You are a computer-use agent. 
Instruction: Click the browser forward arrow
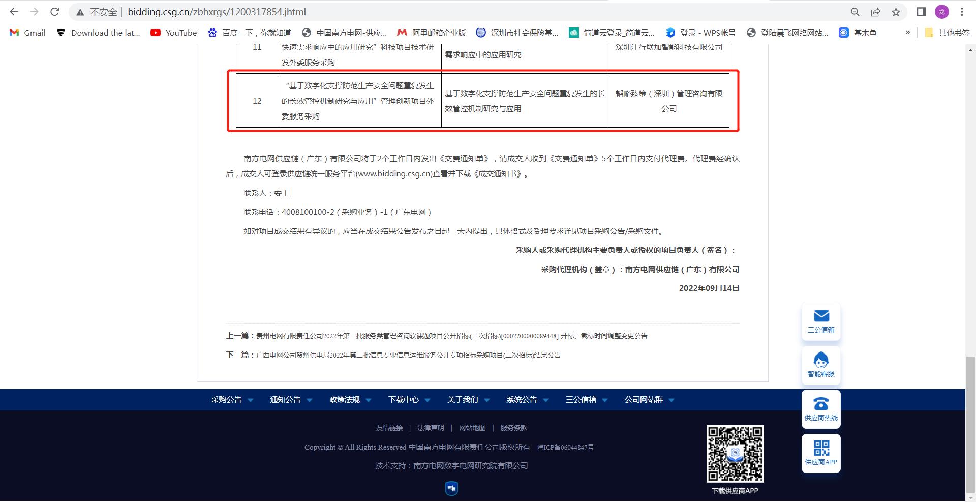pos(35,12)
